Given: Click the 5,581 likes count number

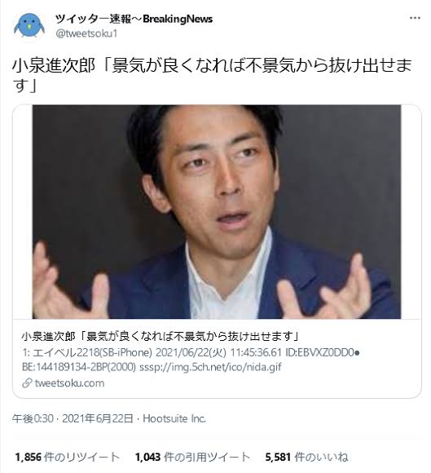Looking at the screenshot, I should point(278,457).
